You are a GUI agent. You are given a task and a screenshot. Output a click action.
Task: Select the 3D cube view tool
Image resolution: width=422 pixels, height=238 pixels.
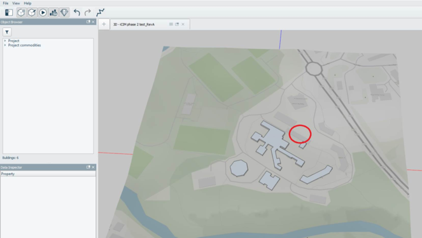pyautogui.click(x=21, y=13)
